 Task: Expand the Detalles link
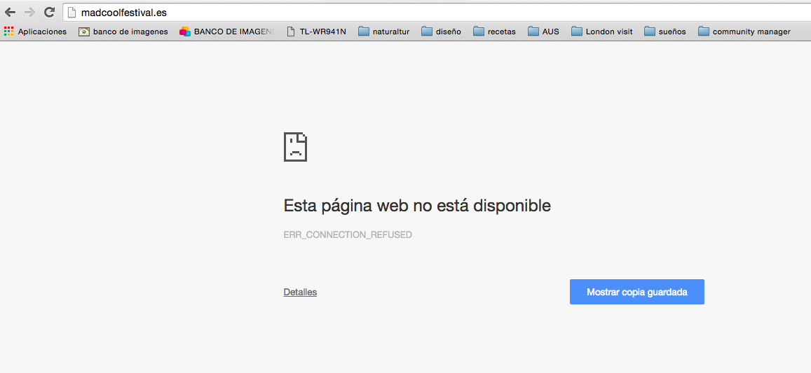click(300, 293)
